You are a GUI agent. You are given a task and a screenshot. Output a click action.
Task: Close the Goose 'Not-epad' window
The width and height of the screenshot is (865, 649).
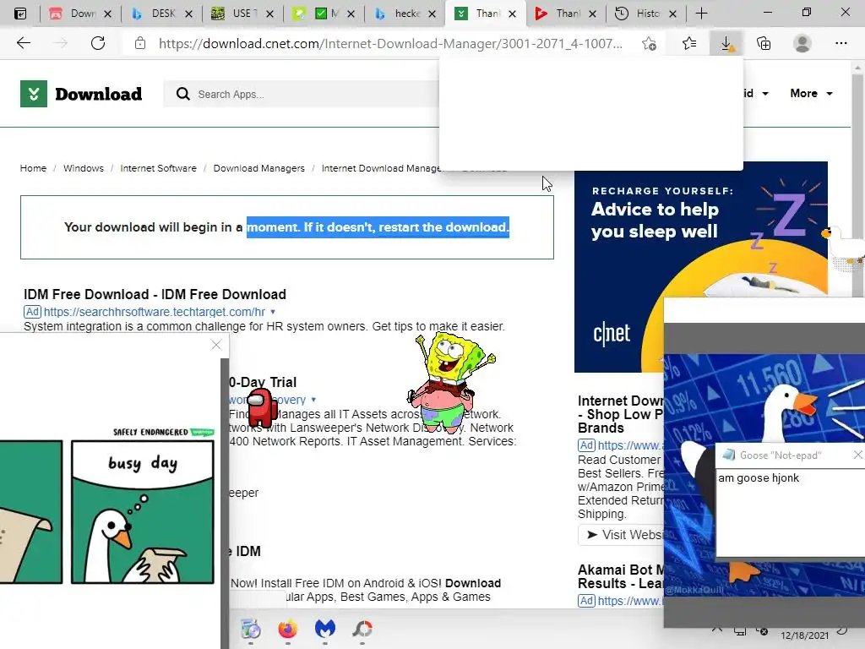pyautogui.click(x=857, y=455)
